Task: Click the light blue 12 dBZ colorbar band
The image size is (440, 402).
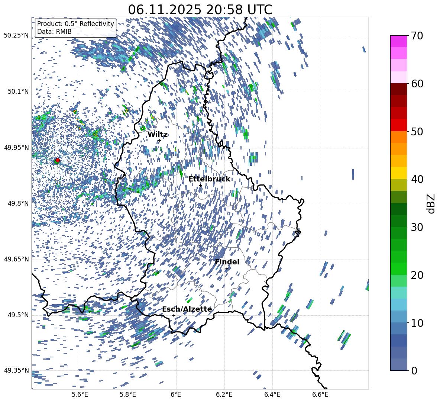Action: pyautogui.click(x=398, y=305)
